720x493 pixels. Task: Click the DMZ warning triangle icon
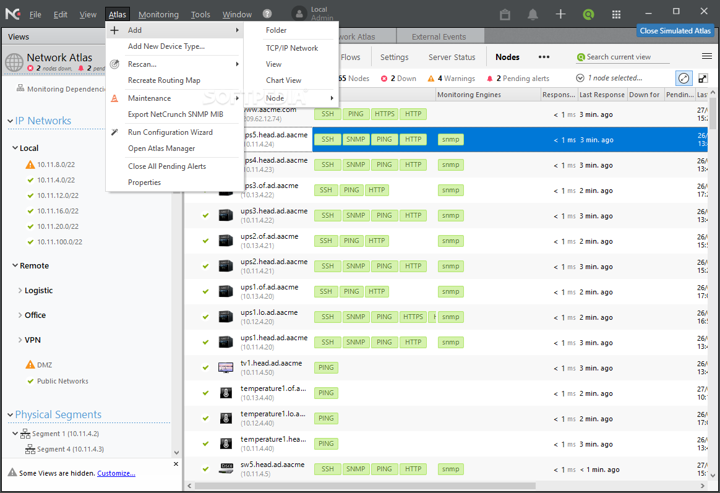coord(30,365)
